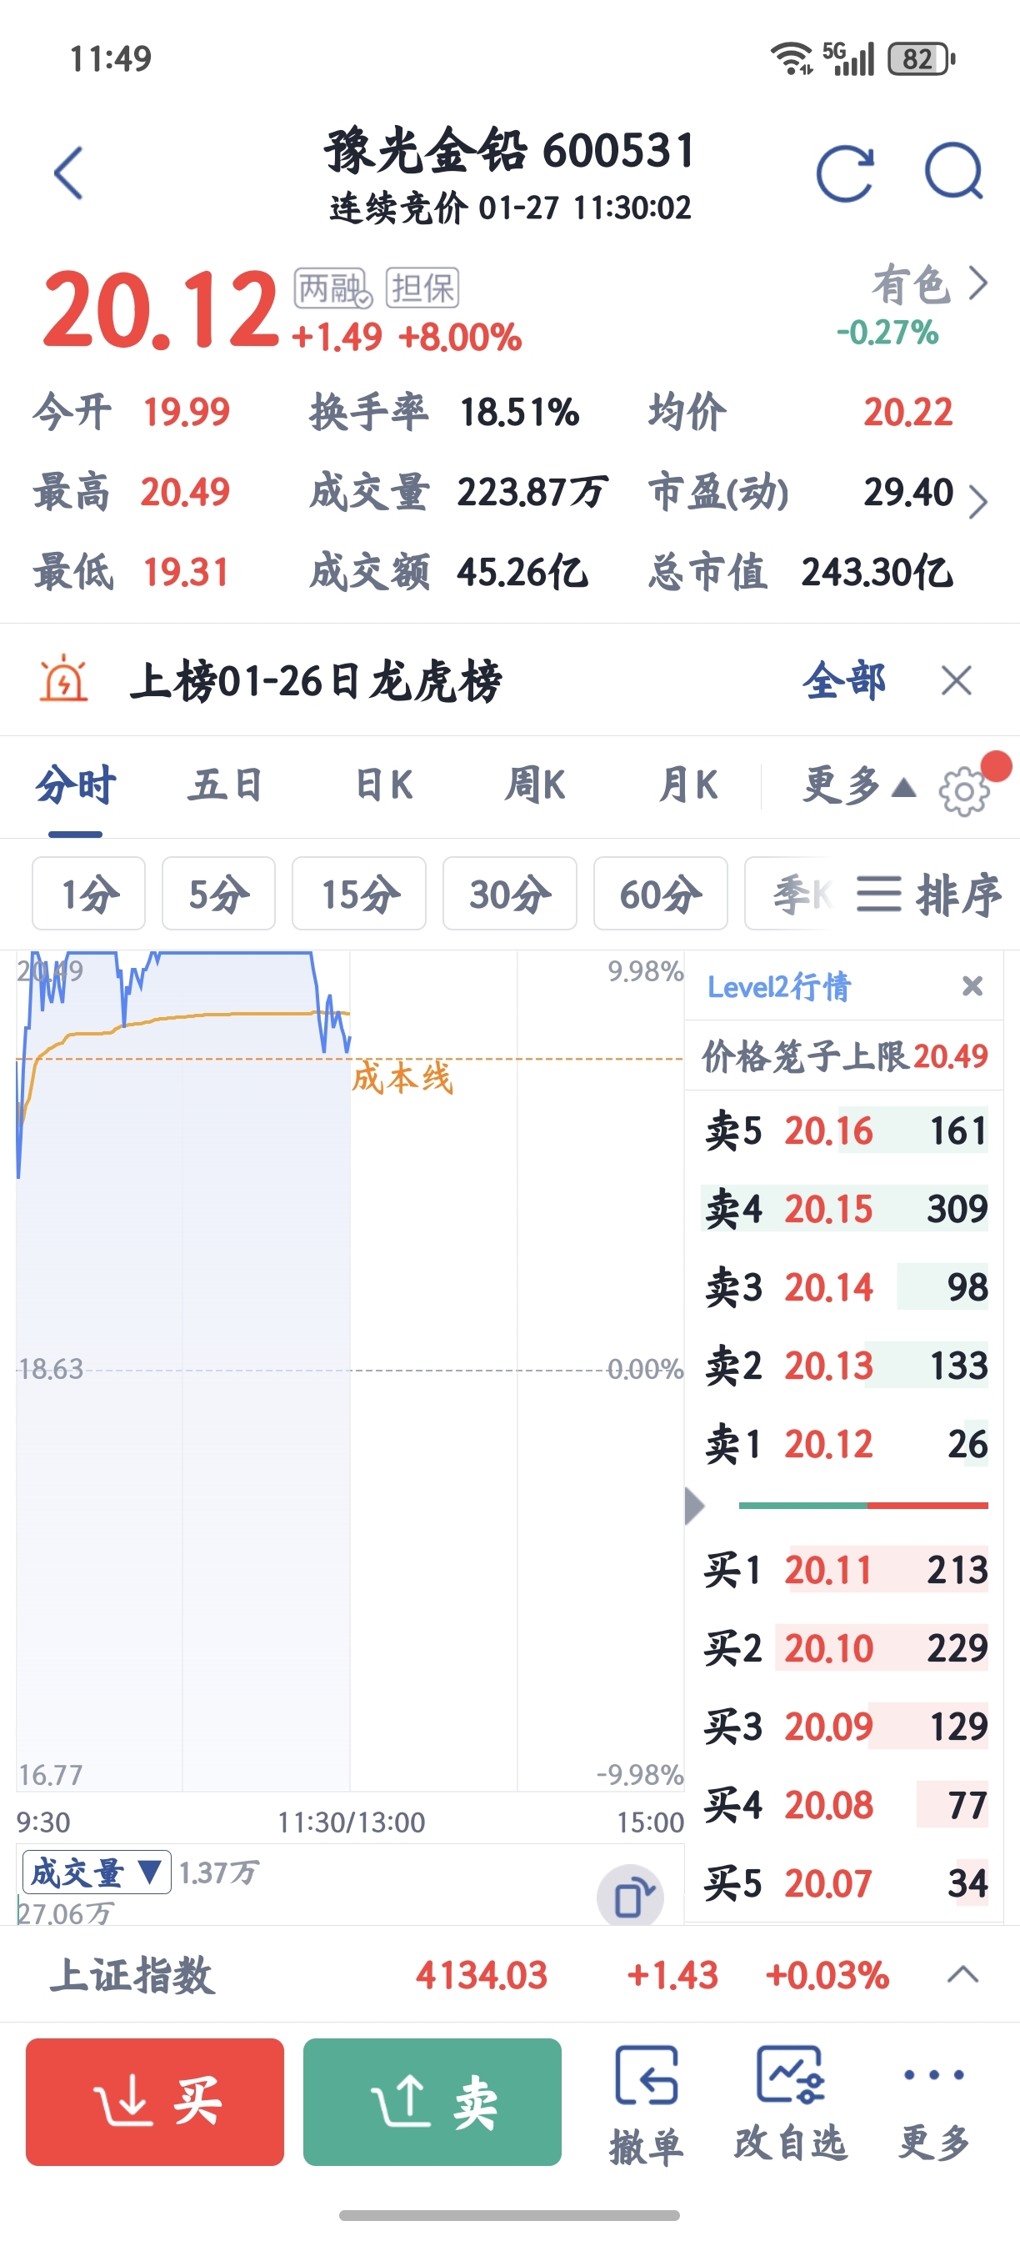
Task: Open the 成交量 indicator dropdown
Action: tap(96, 1872)
